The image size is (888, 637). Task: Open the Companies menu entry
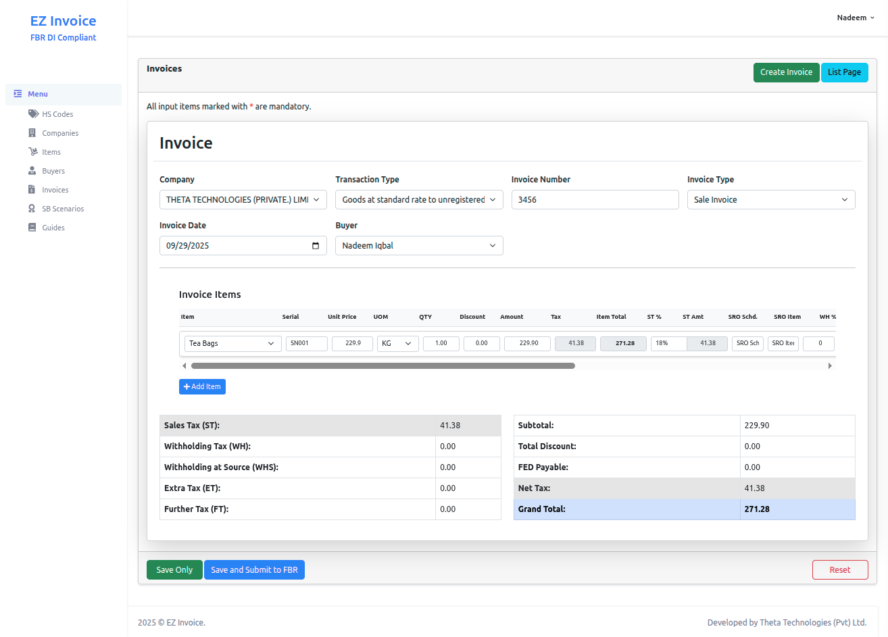click(x=60, y=133)
